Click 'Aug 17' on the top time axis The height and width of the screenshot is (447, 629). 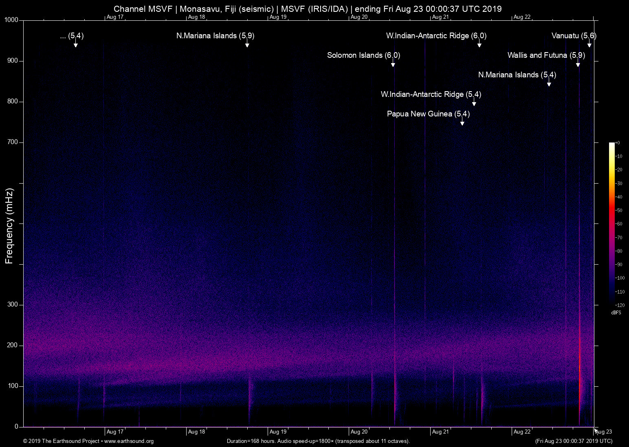coord(115,17)
